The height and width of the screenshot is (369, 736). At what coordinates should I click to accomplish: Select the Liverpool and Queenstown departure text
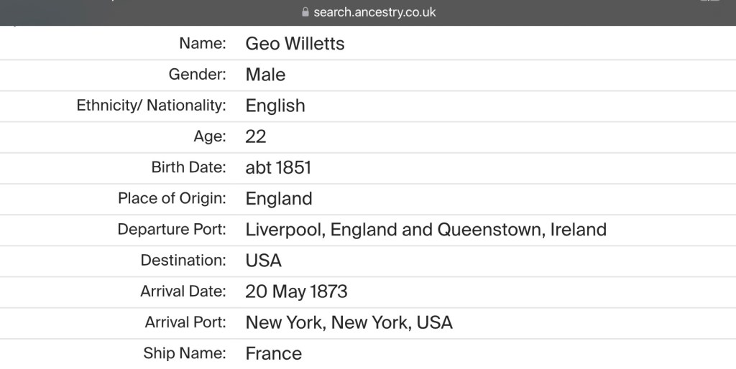pos(425,230)
